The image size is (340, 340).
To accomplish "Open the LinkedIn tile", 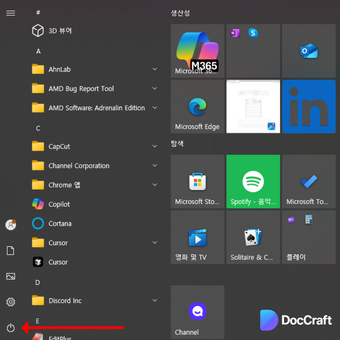I will pyautogui.click(x=309, y=106).
